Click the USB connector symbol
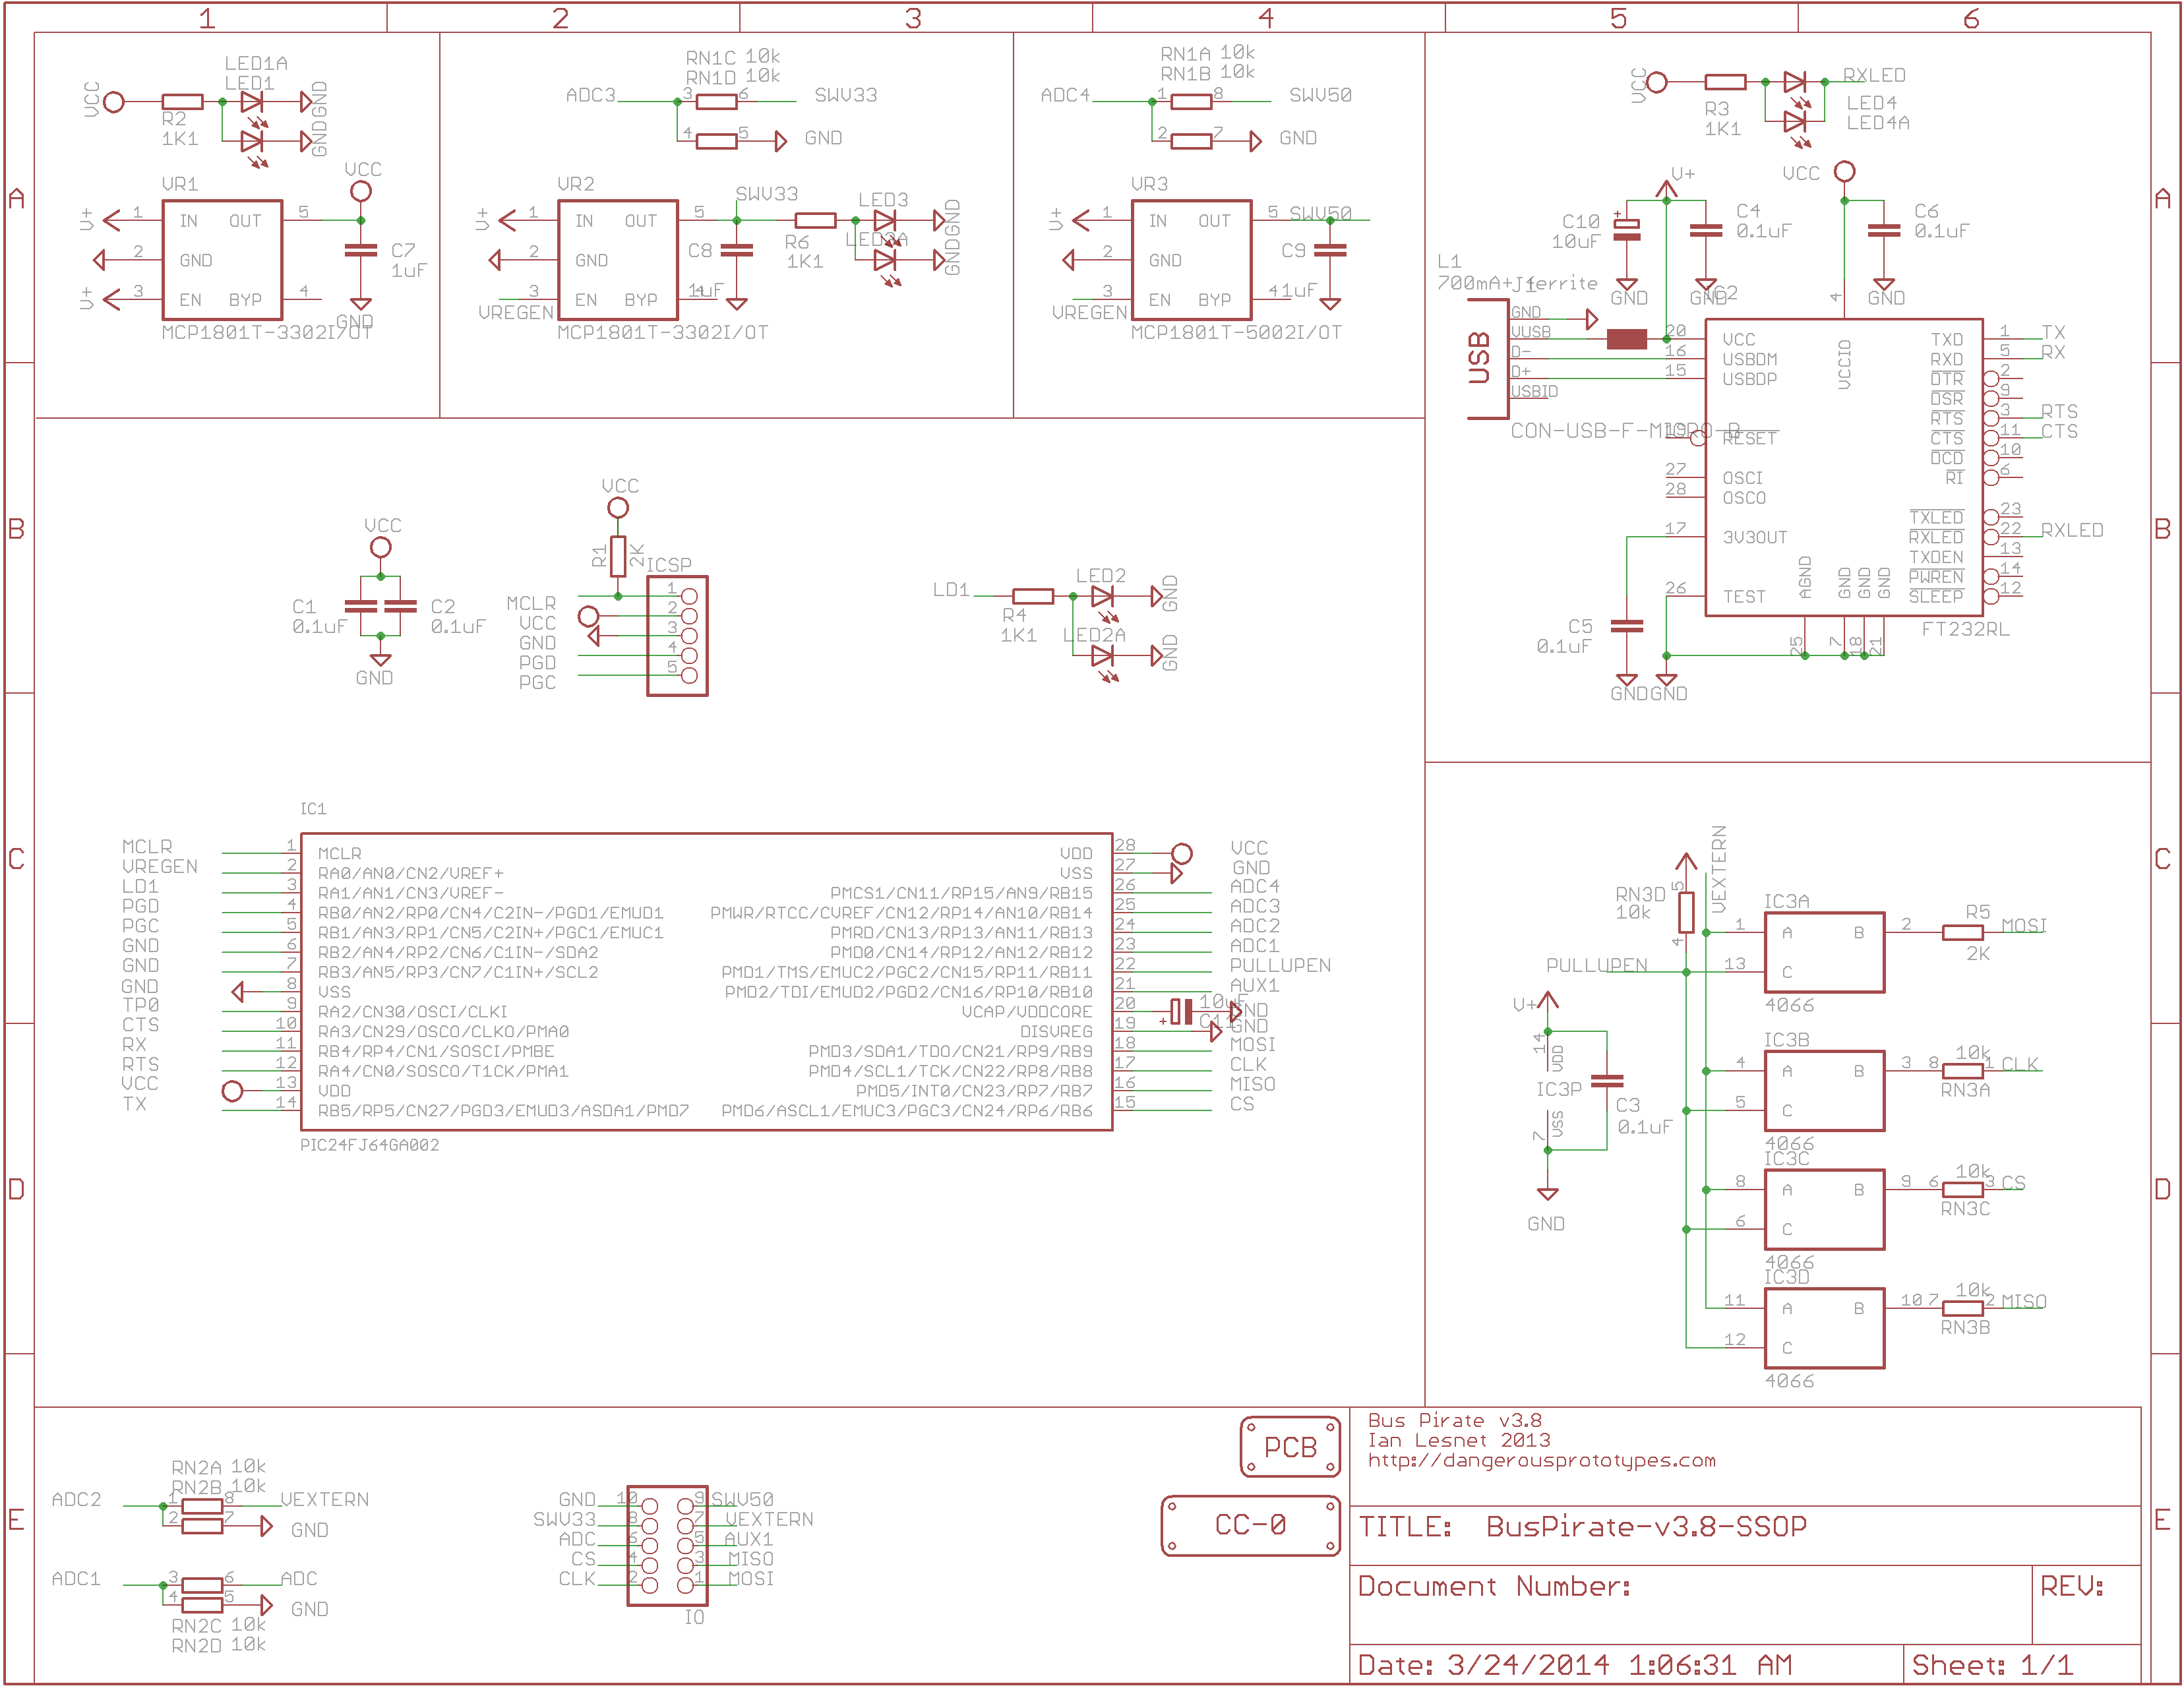Screen dimensions: 2184x1692 pos(1488,358)
